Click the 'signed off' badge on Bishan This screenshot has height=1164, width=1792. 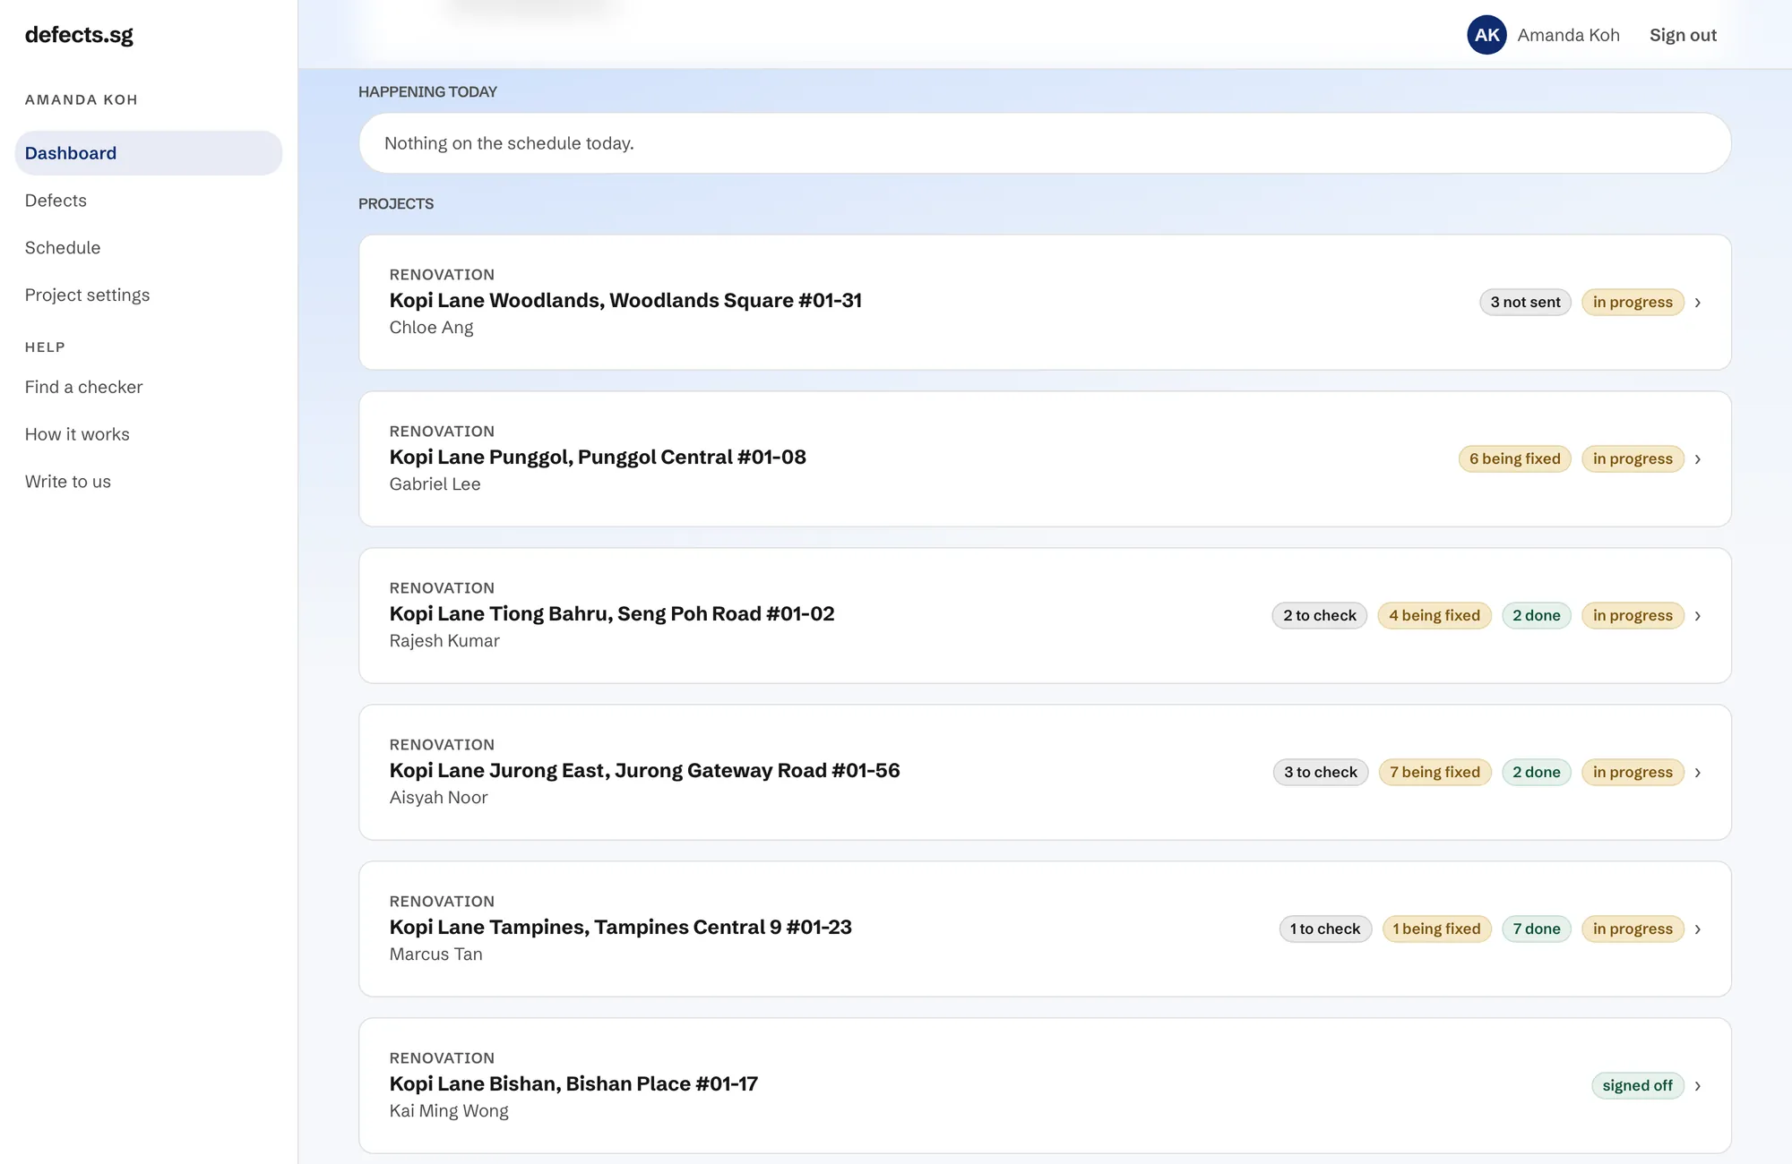(1638, 1086)
